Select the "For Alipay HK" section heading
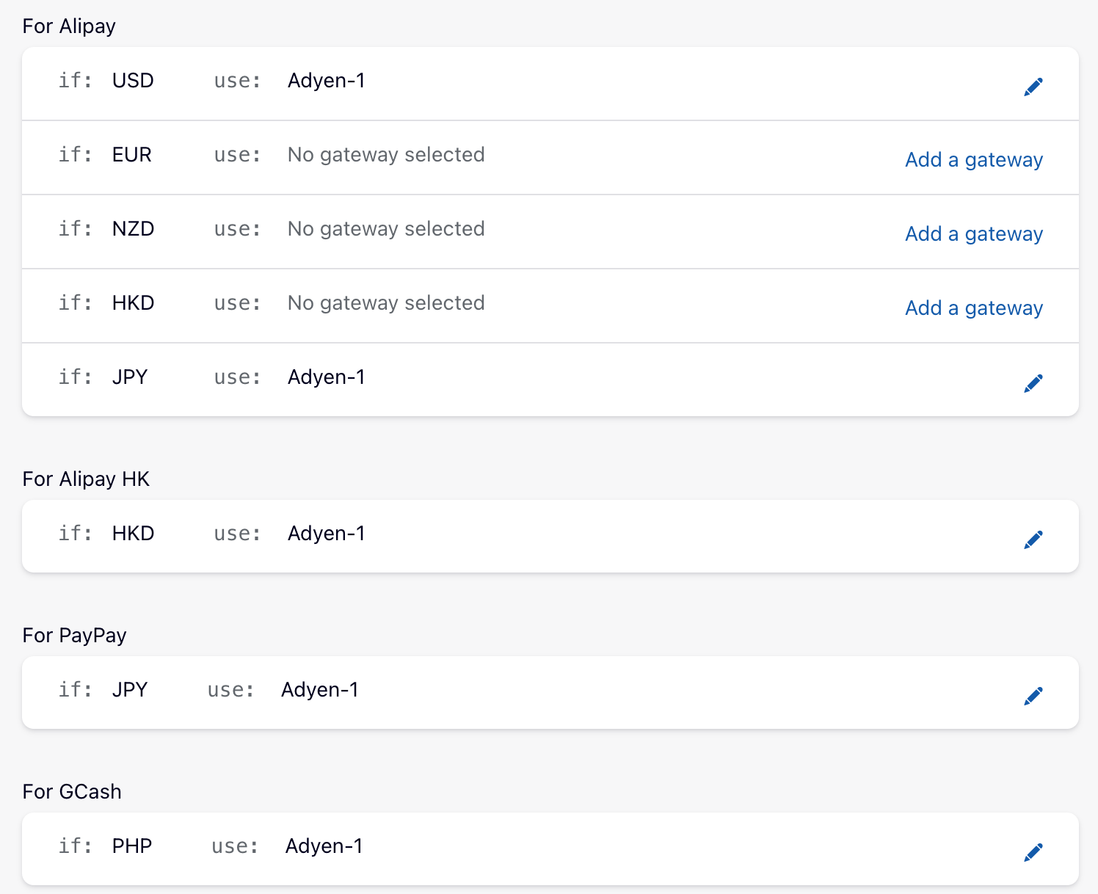1098x894 pixels. tap(86, 479)
